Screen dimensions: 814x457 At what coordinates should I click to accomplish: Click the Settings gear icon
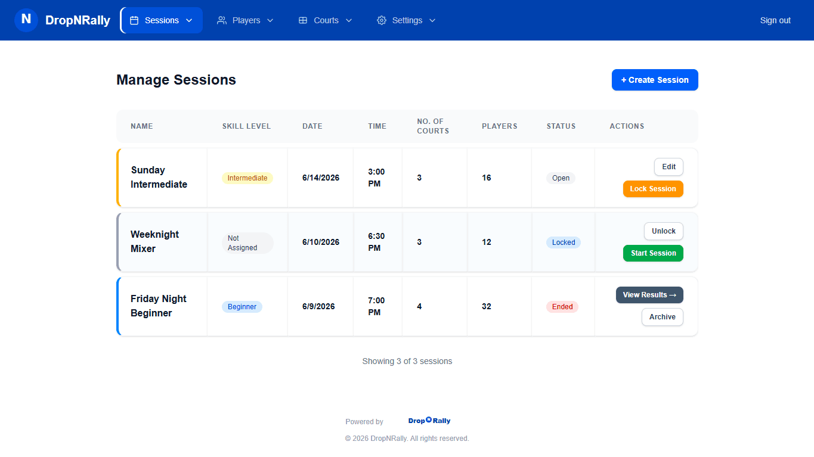(x=382, y=20)
